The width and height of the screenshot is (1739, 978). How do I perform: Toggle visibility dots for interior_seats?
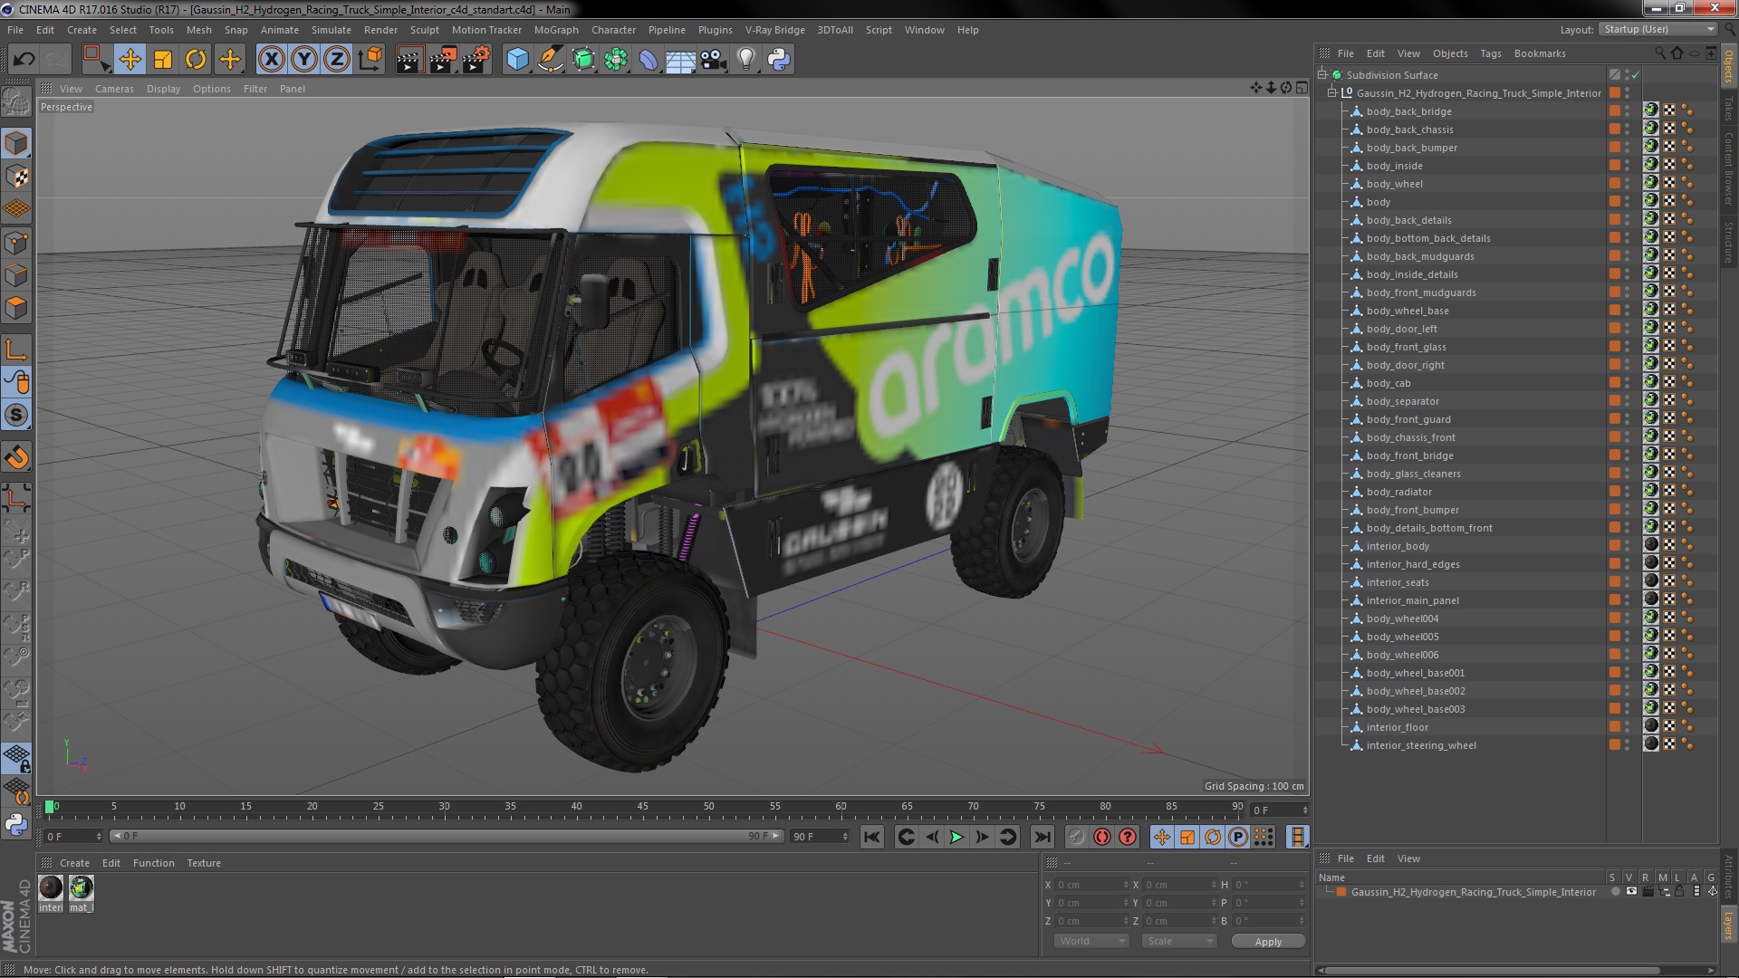coord(1627,582)
